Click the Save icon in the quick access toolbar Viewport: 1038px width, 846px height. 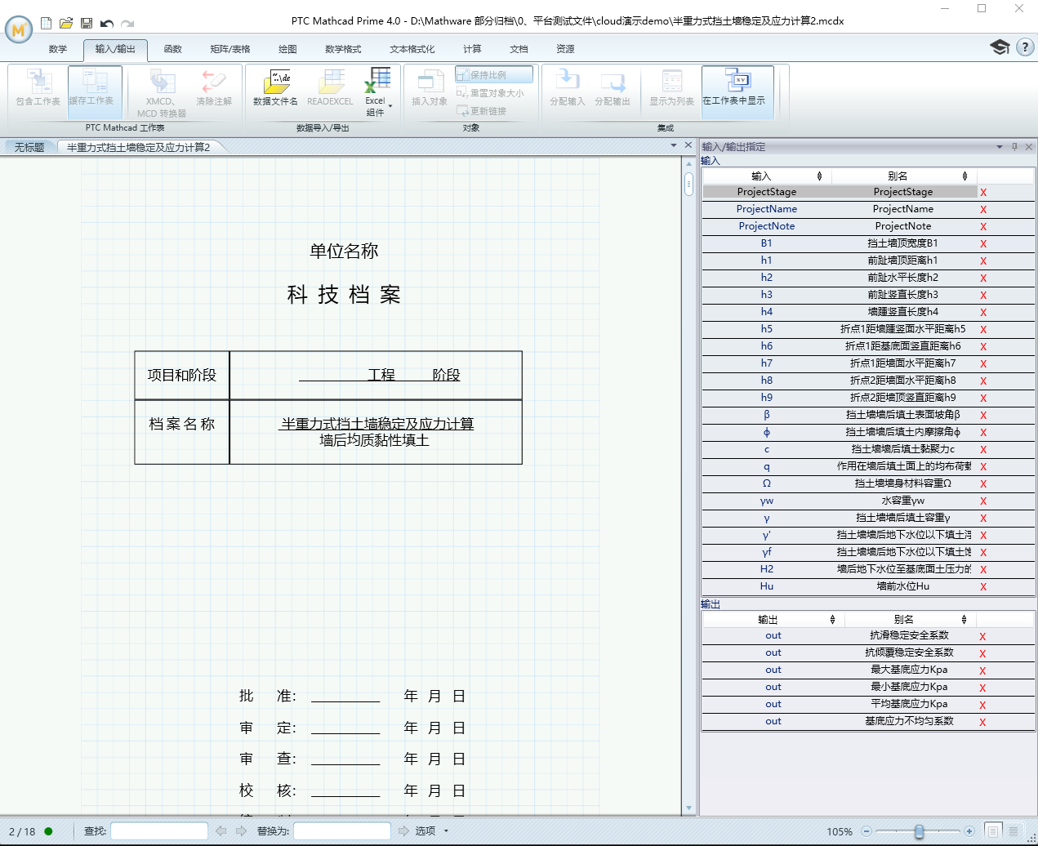point(86,23)
